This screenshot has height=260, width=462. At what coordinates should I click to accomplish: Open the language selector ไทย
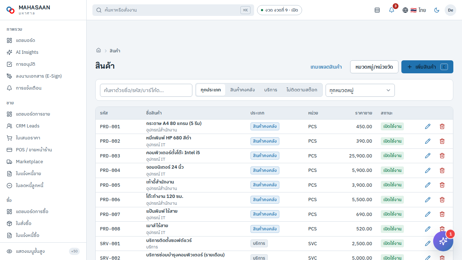click(x=414, y=10)
